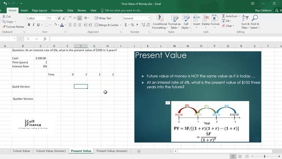282x159 pixels.
Task: Switch to Formulas ribbon tab
Action: click(57, 11)
